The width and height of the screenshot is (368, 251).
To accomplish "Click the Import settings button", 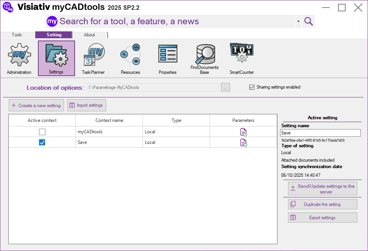I will click(x=86, y=105).
